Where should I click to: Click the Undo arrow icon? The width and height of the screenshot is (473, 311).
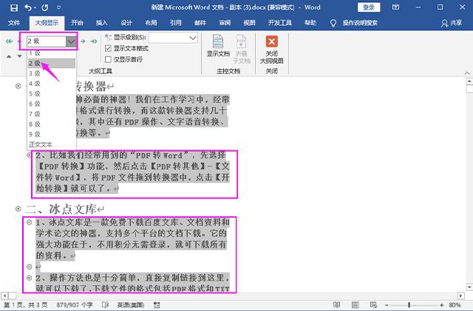point(28,8)
